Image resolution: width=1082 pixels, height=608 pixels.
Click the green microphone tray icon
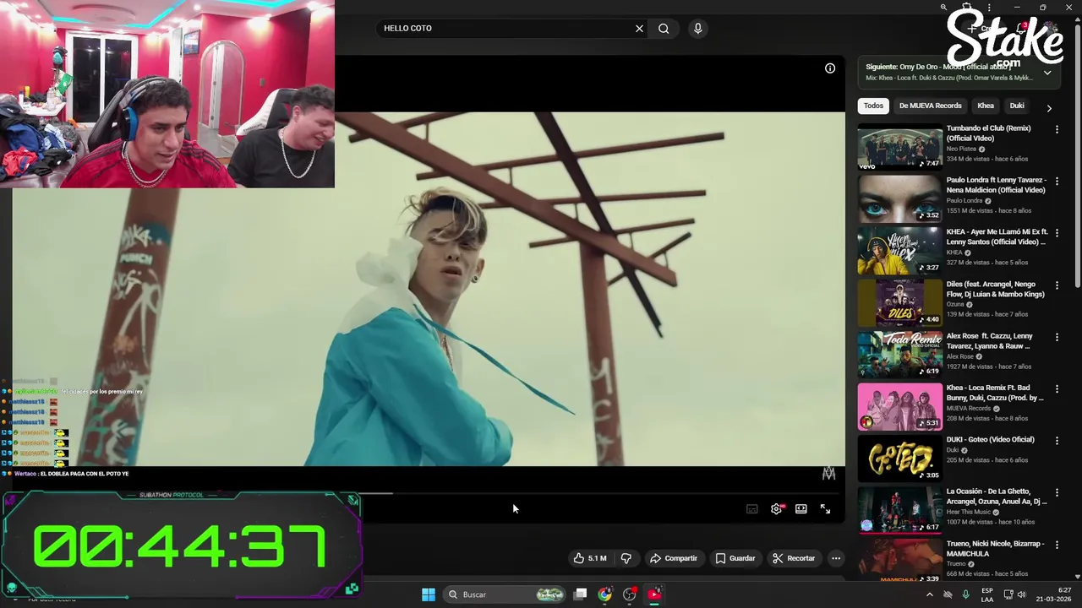pyautogui.click(x=965, y=594)
